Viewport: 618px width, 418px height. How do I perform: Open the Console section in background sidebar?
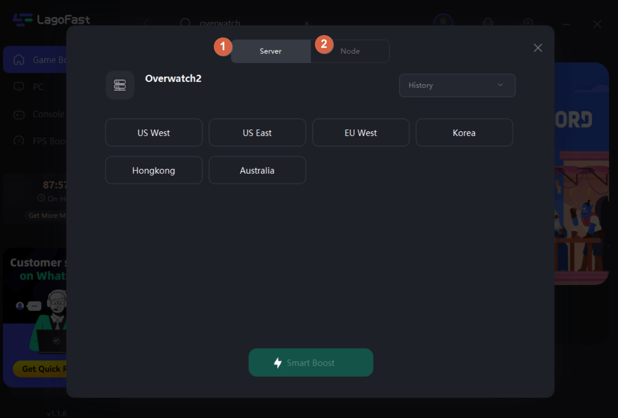pyautogui.click(x=49, y=114)
